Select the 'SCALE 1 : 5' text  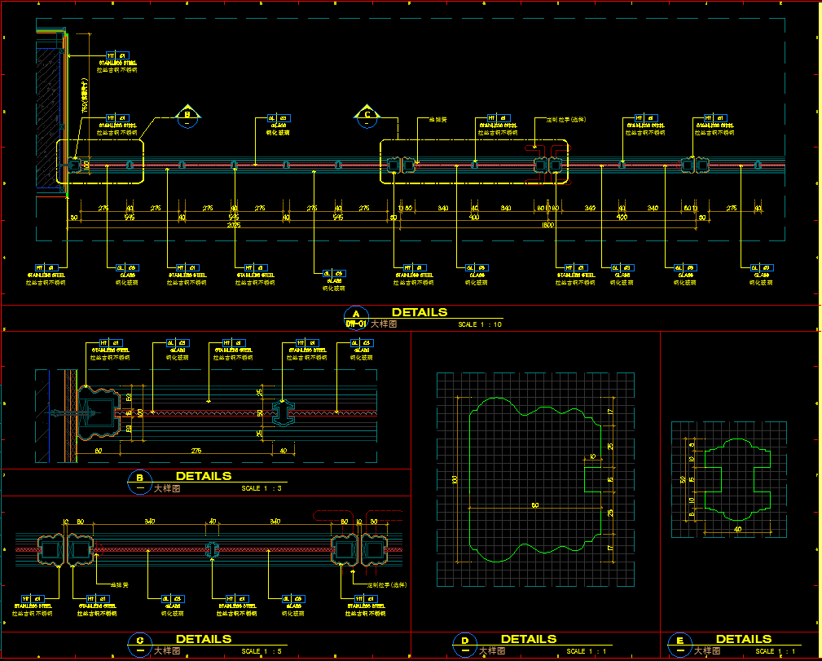262,651
